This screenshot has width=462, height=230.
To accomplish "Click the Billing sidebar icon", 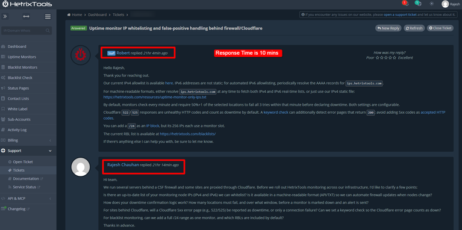I will [3, 140].
